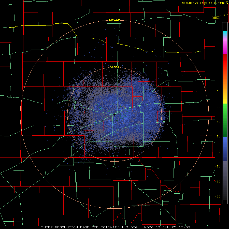Click the dBZ units label

click(x=216, y=18)
